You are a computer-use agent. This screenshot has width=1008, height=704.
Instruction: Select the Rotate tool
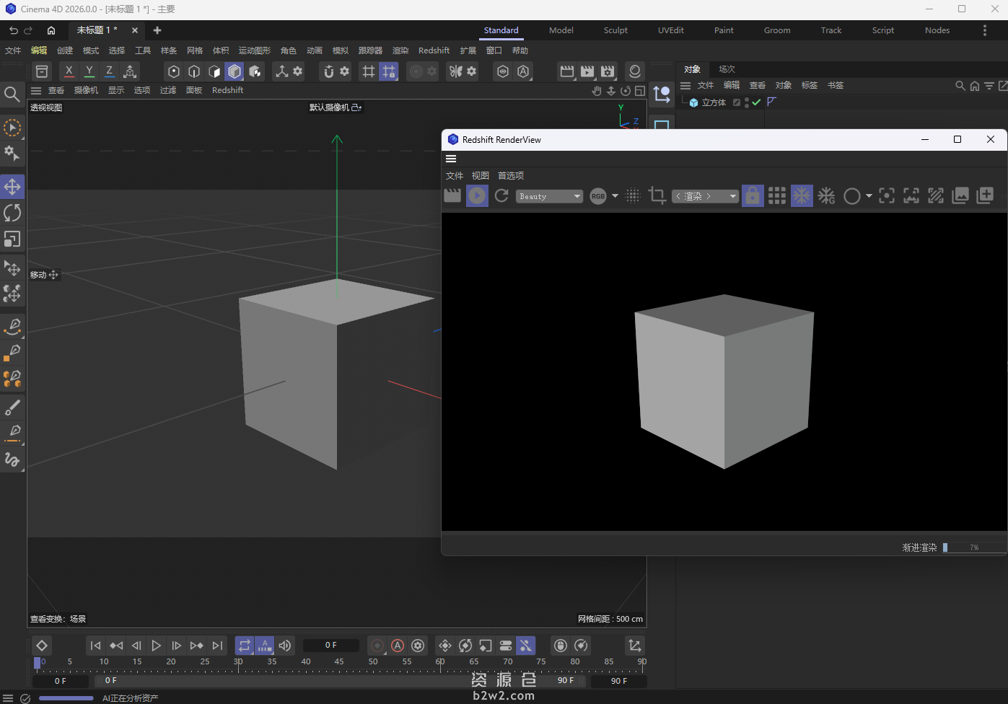(x=12, y=212)
